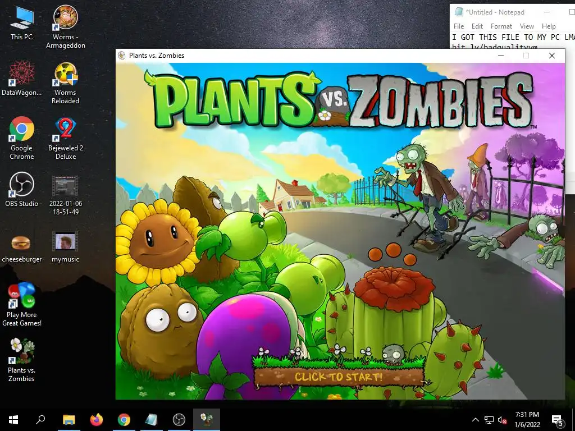Minimize the Notepad window
This screenshot has width=575, height=431.
point(547,12)
